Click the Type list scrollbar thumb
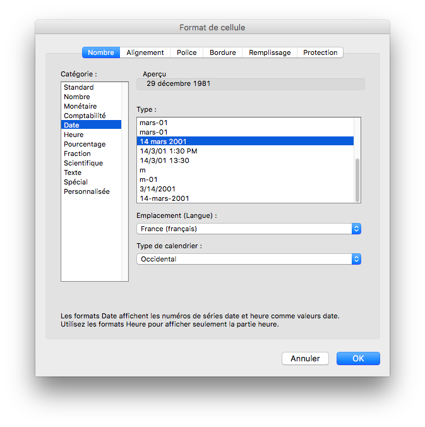Image resolution: width=425 pixels, height=427 pixels. pyautogui.click(x=357, y=179)
